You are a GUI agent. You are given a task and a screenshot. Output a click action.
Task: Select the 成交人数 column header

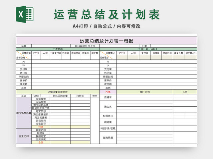tap(178, 53)
